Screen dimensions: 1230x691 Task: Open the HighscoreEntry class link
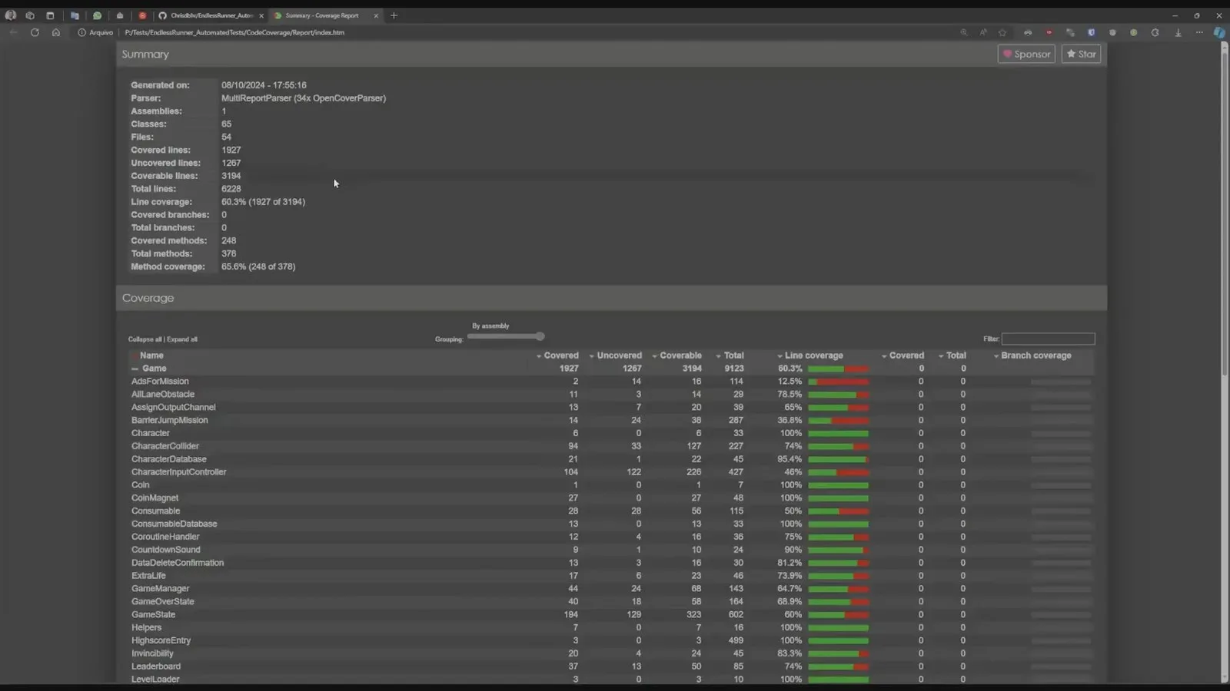161,640
